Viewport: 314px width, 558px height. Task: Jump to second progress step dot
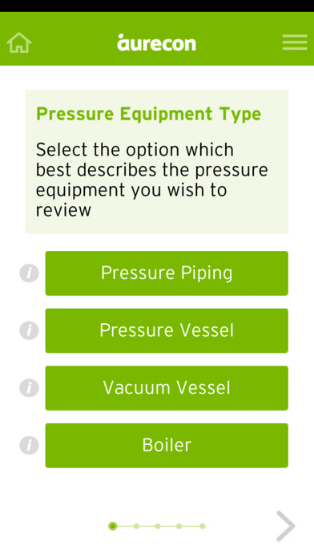pyautogui.click(x=136, y=526)
